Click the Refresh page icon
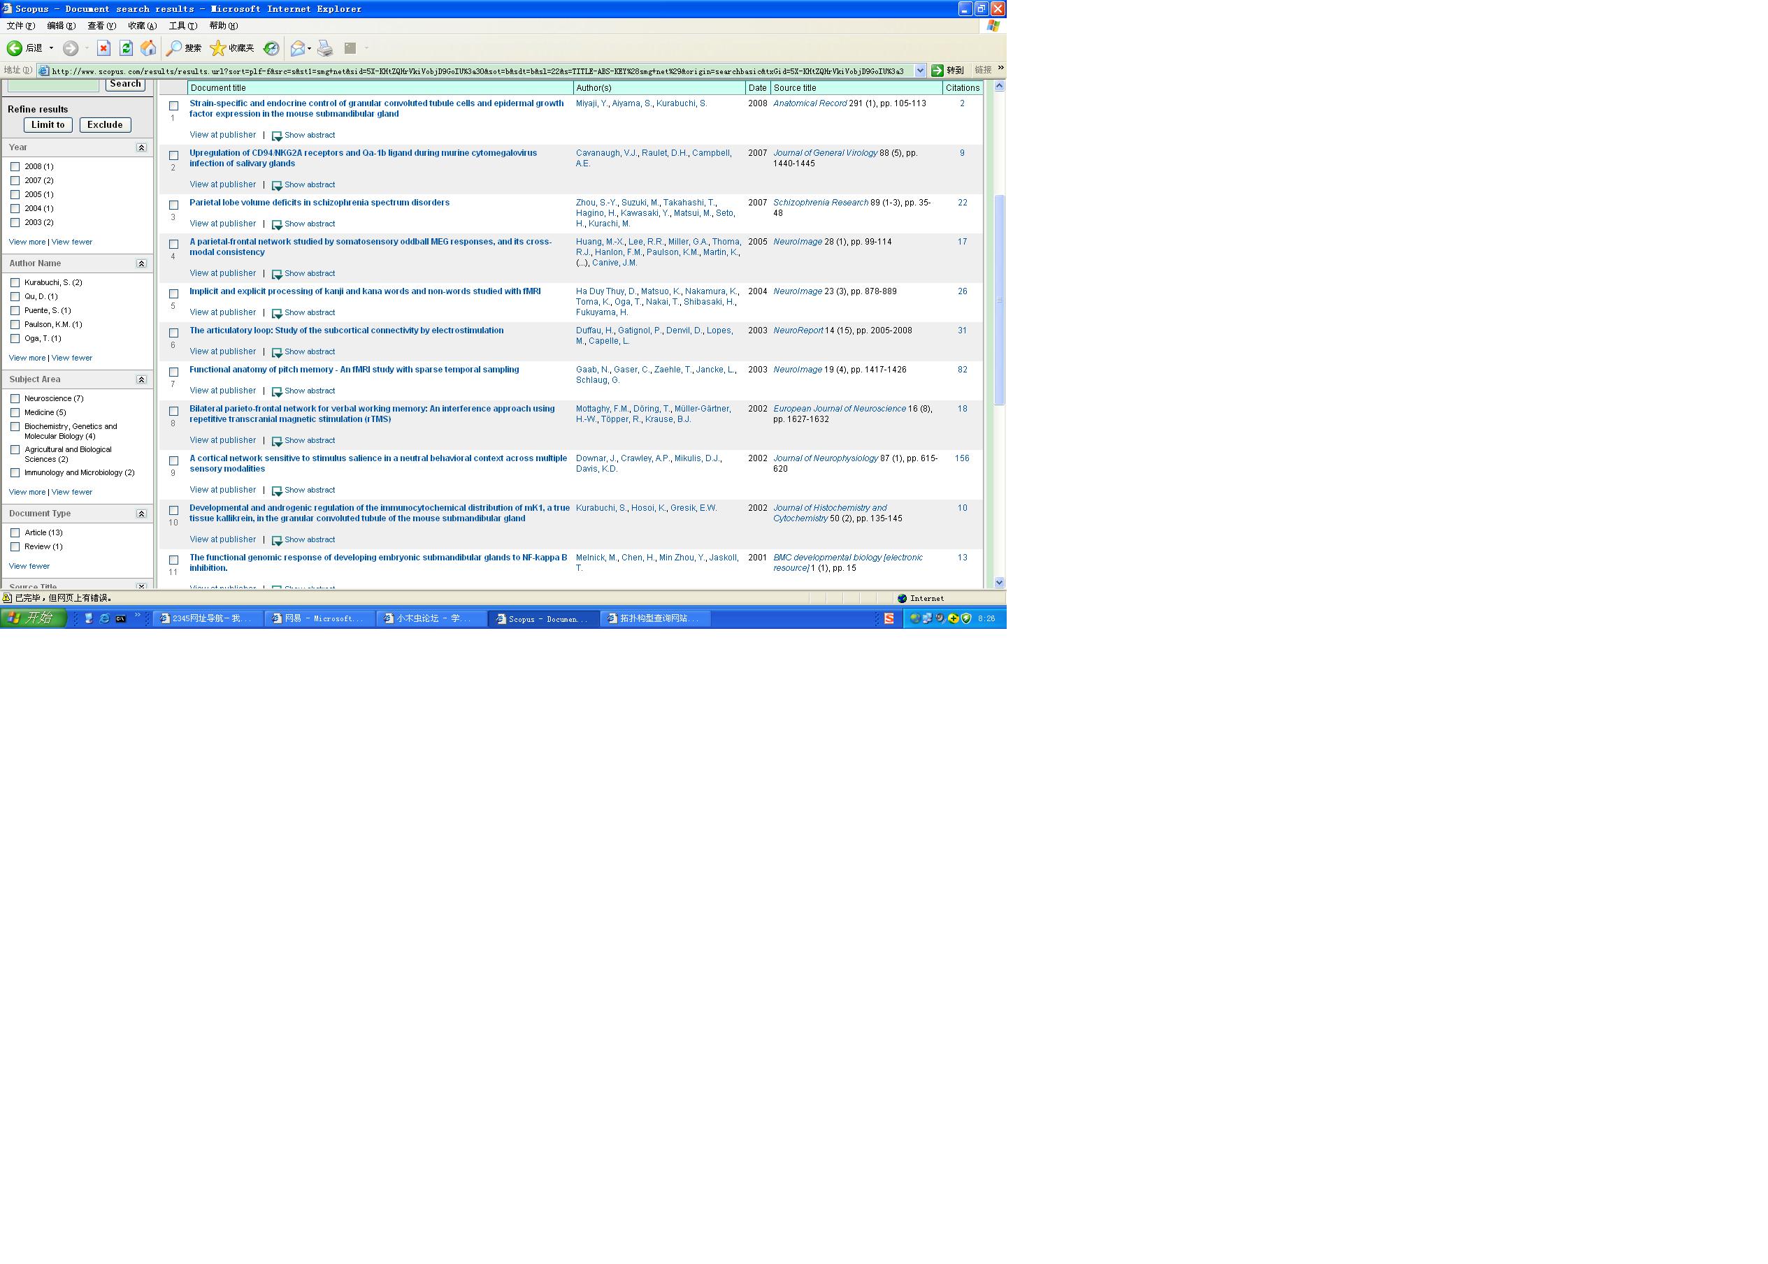The image size is (1768, 1264). coord(126,48)
